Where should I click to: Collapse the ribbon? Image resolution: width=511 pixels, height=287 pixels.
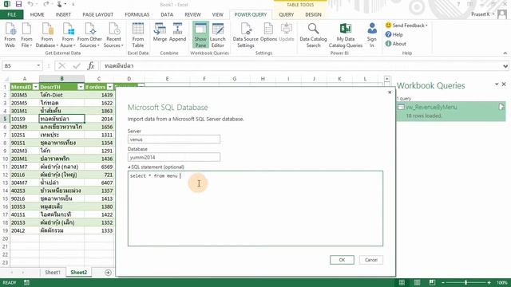pos(505,53)
